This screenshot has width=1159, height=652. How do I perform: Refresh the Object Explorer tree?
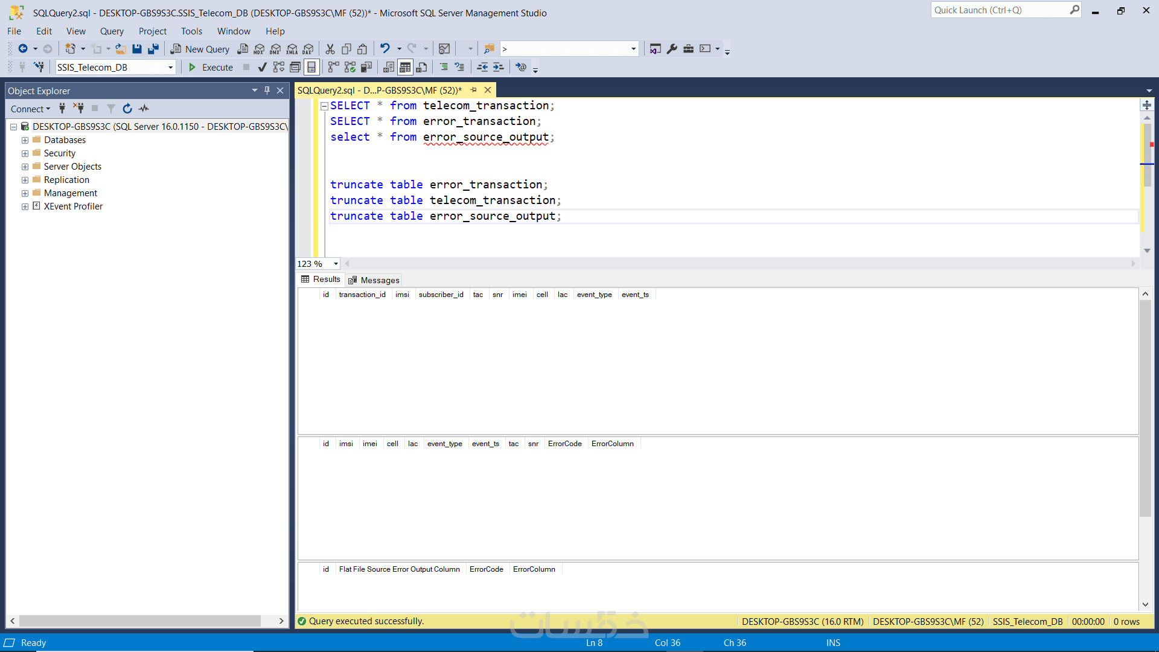coord(127,109)
